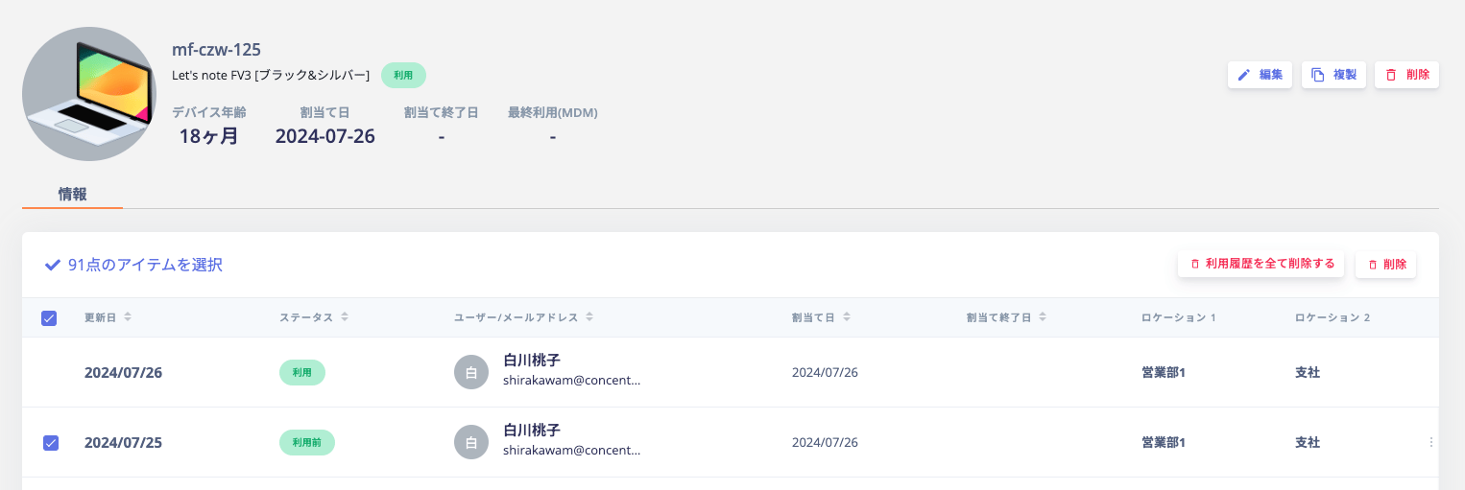Image resolution: width=1465 pixels, height=490 pixels.
Task: Click the laptop device thumbnail image
Action: click(x=89, y=94)
